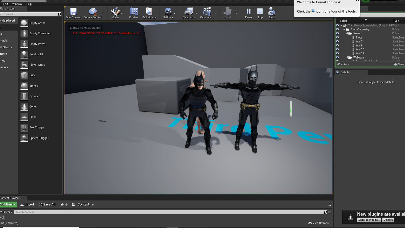Click the Manage Plugins button
Screen dimensions: 405x228
tap(369, 220)
